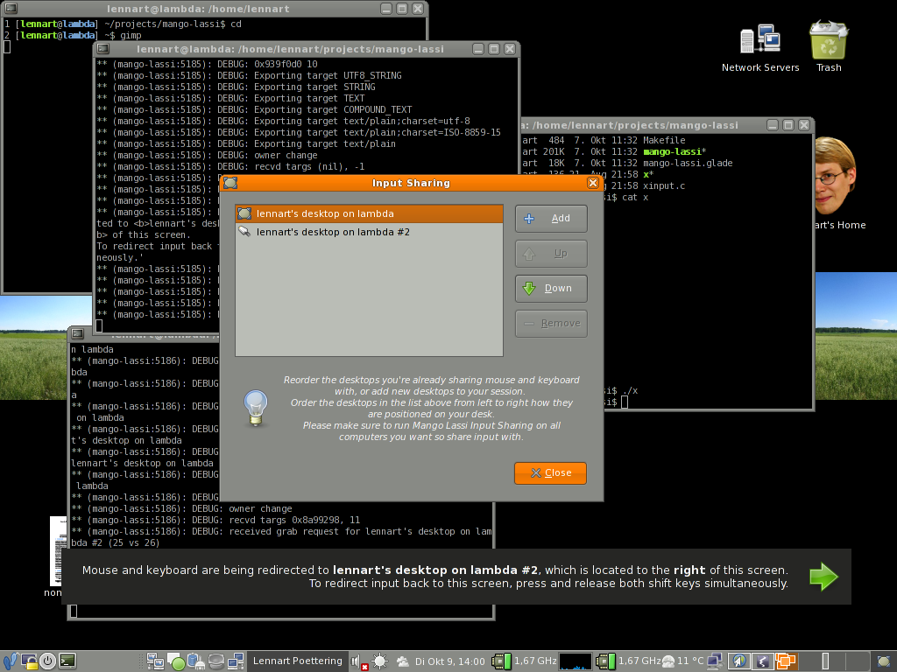Click the purple icon button next to compass
This screenshot has height=672, width=897.
coord(762,661)
